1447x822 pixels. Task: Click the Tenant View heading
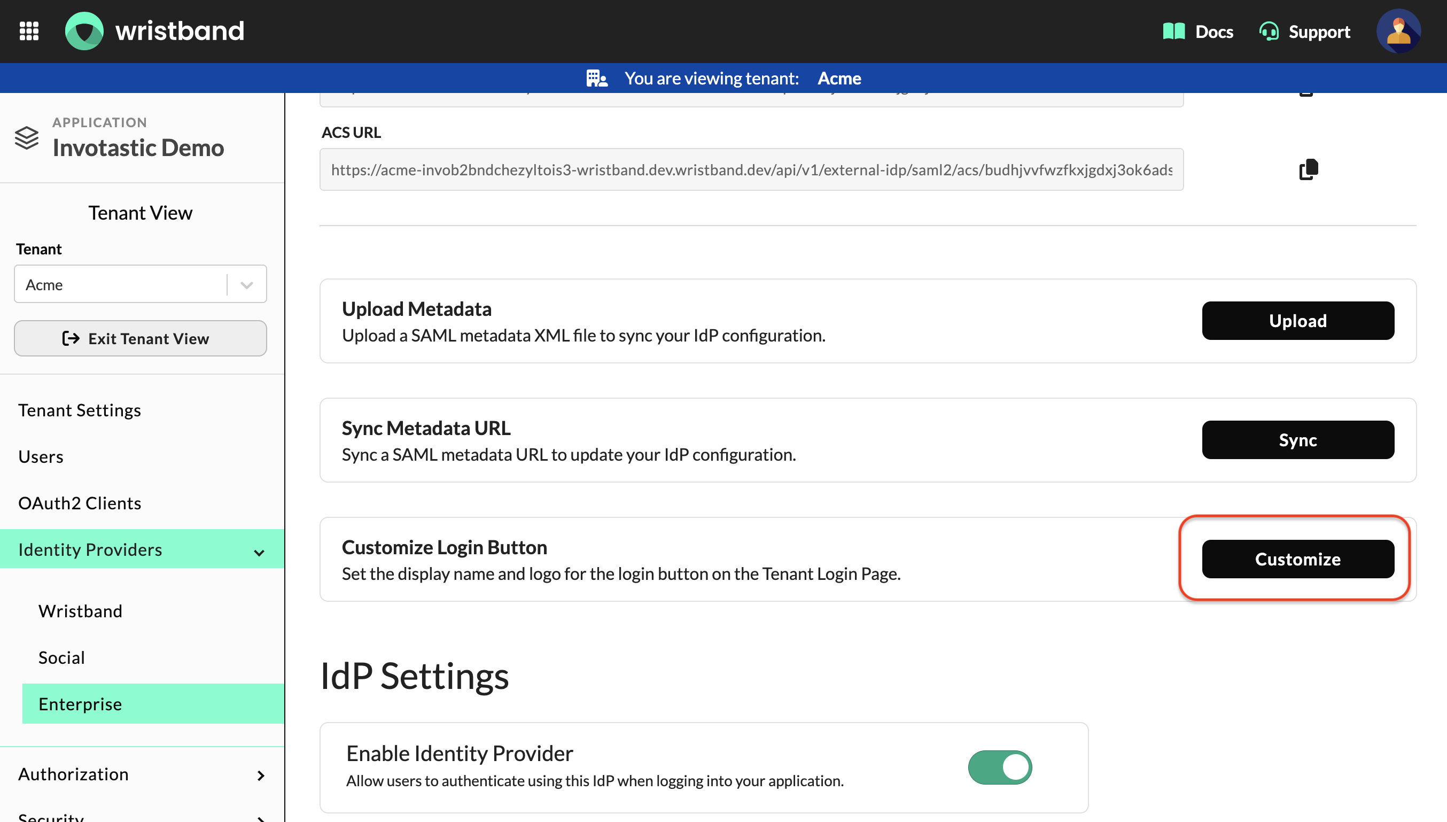140,213
